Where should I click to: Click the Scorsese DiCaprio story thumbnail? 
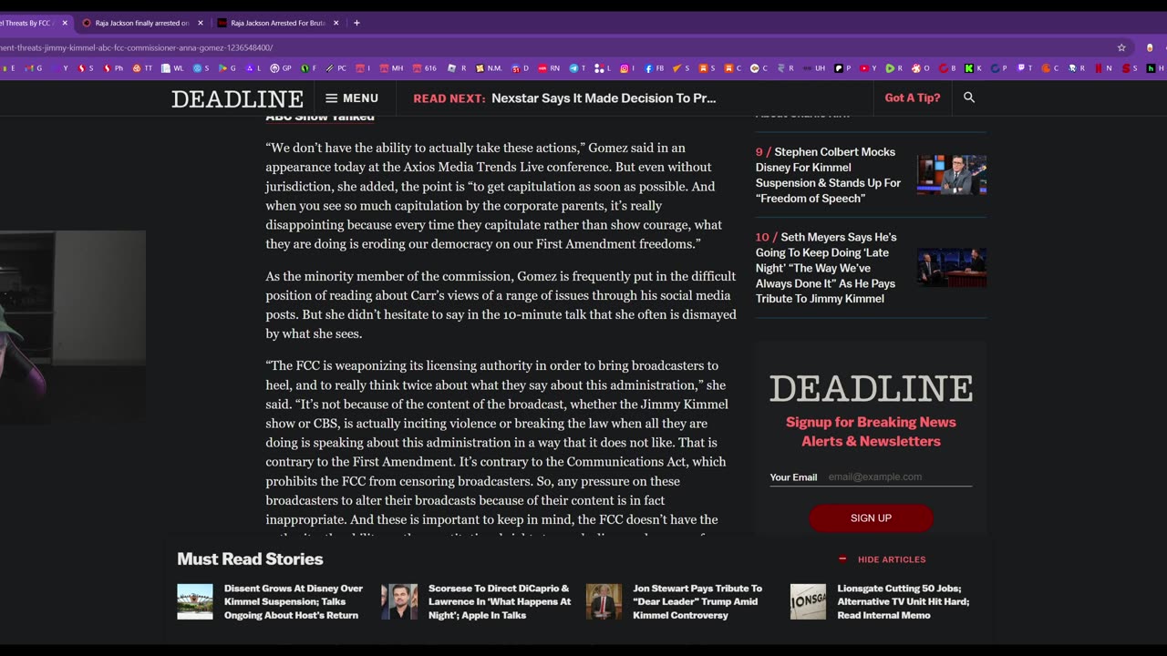(399, 601)
